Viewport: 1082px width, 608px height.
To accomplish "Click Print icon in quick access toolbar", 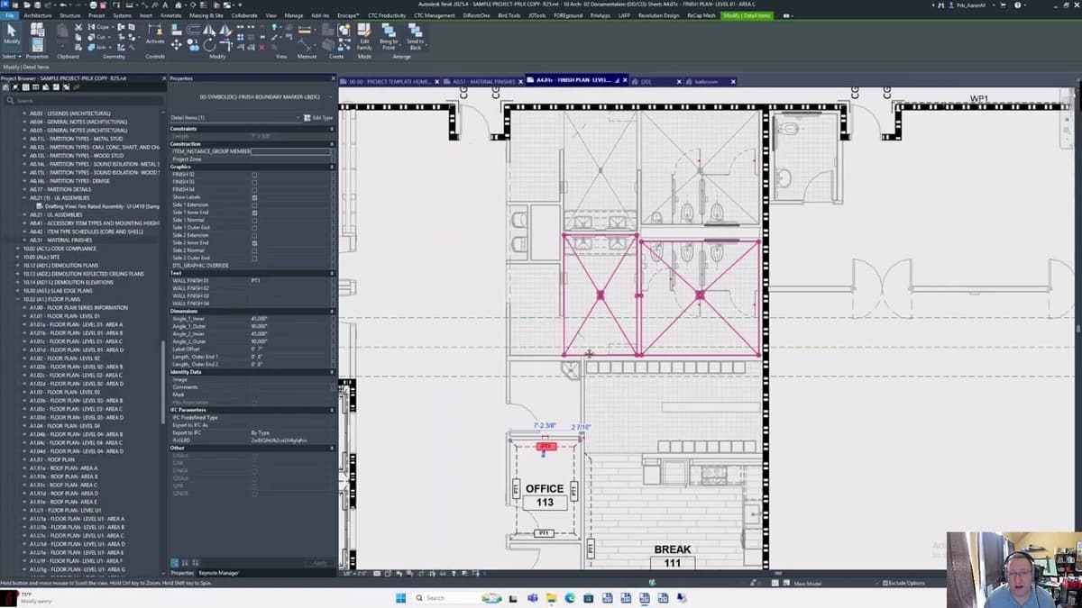I will tap(93, 5).
